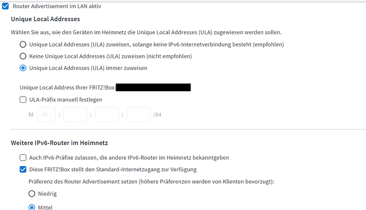Select ULA zuweisen solange keine IPv6-Internetverbindung option
Image resolution: width=366 pixels, height=210 pixels.
coord(23,45)
